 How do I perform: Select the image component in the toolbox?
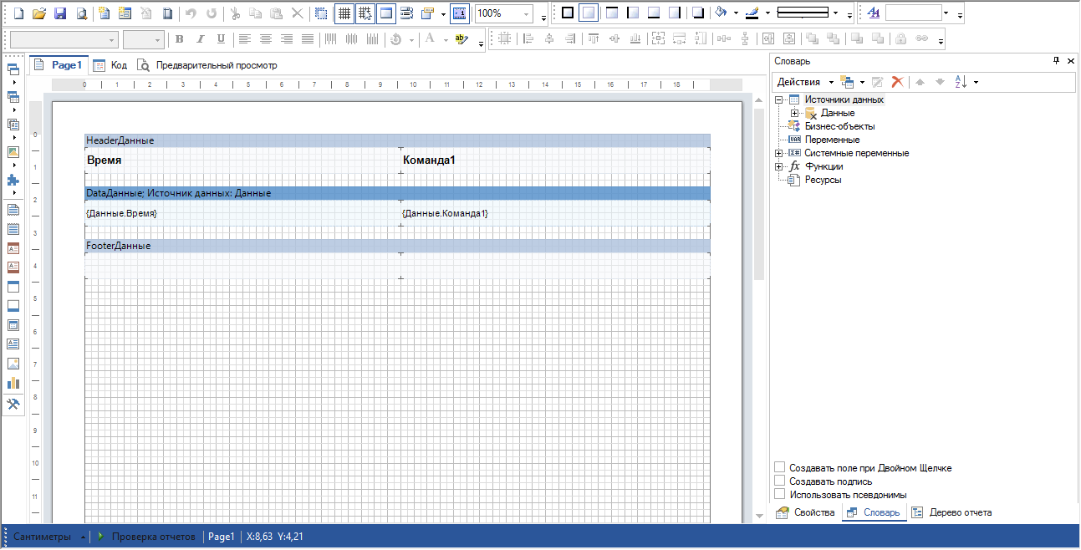[x=13, y=364]
